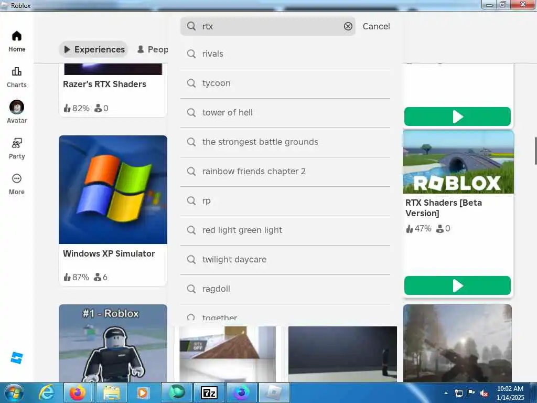
Task: Open the green globe taskbar icon
Action: click(177, 393)
